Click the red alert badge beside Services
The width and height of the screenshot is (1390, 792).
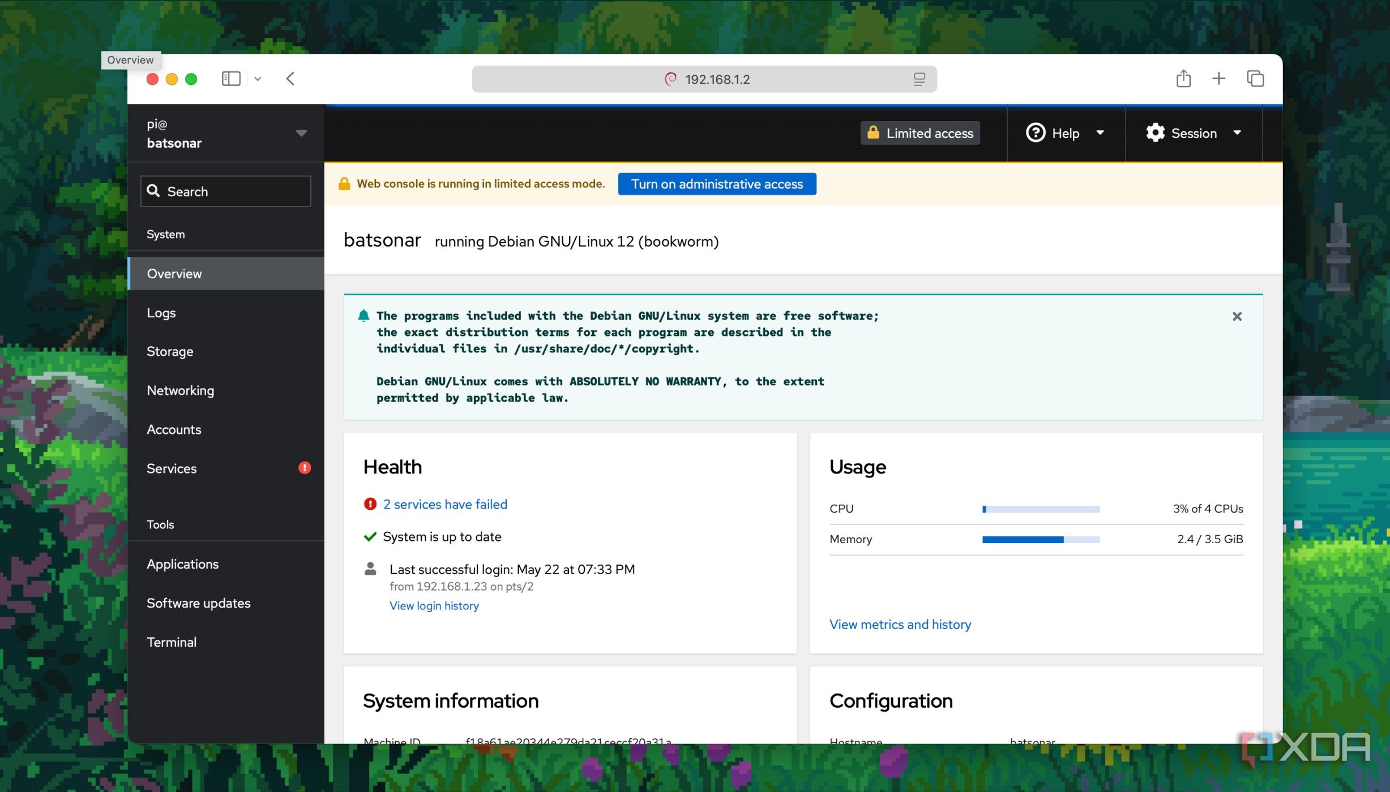point(305,468)
